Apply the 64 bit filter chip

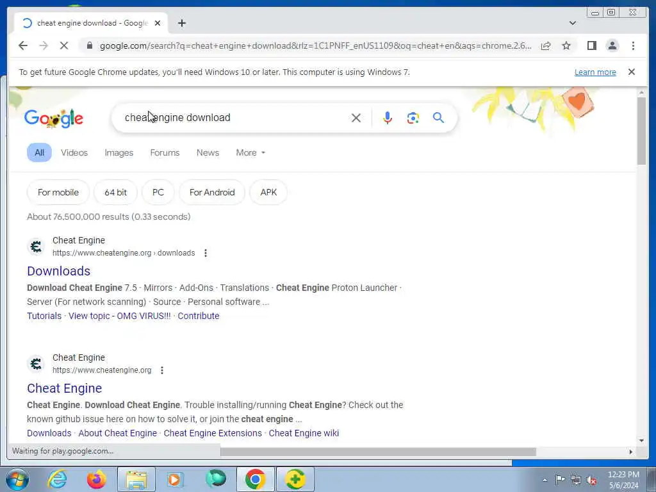tap(115, 192)
